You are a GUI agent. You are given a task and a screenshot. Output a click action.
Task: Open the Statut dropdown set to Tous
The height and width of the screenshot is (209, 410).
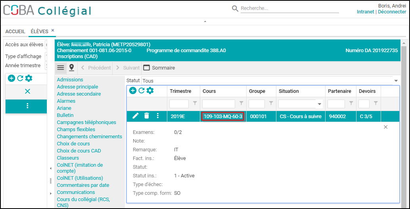click(396, 81)
